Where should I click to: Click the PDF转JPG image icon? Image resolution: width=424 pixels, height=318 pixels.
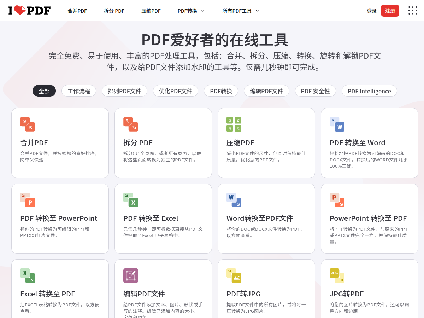tap(234, 276)
